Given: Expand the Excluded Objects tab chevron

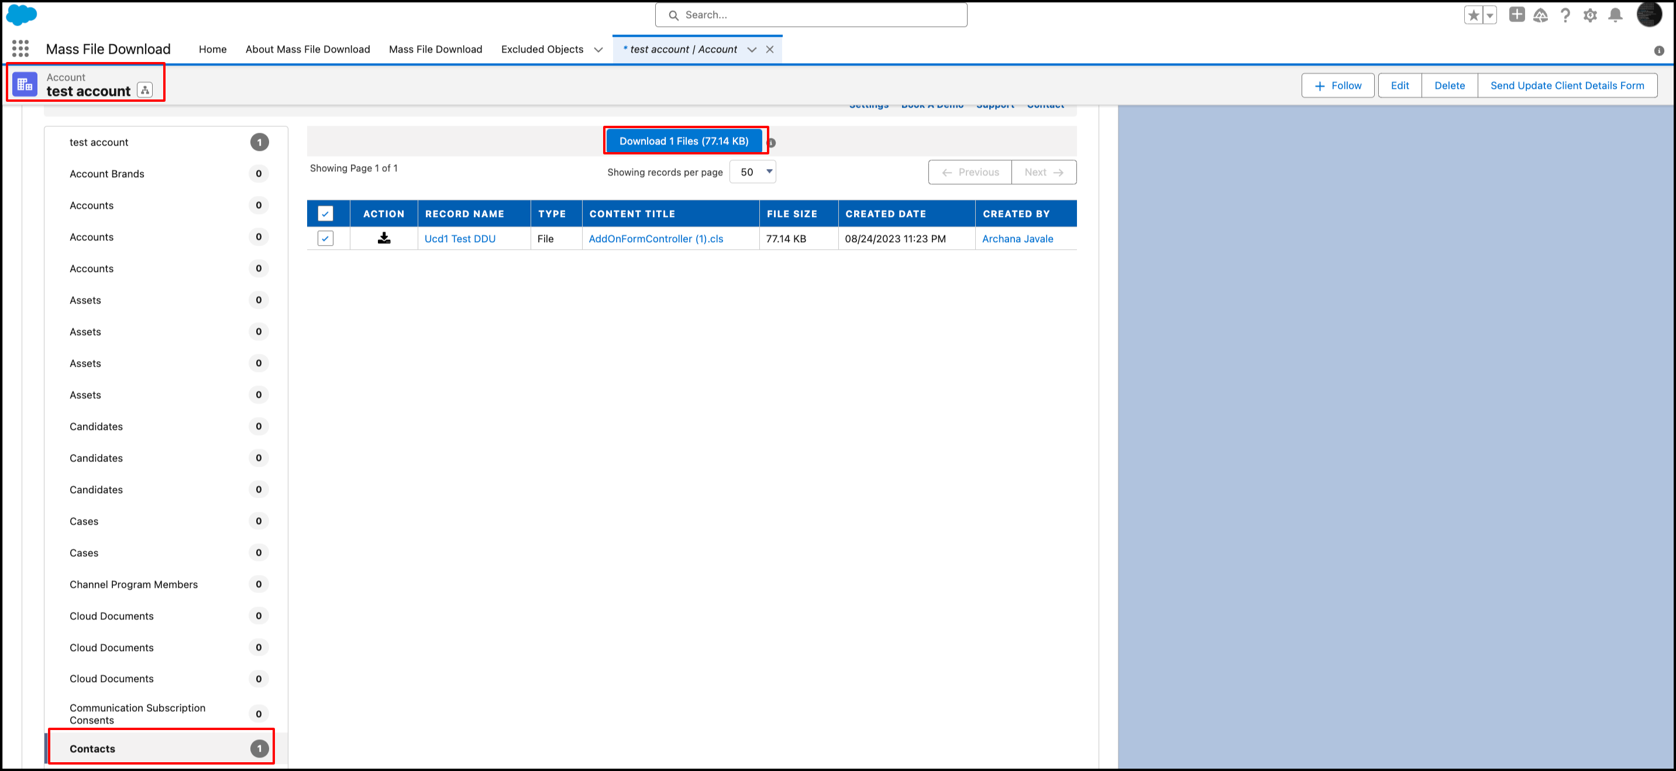Looking at the screenshot, I should pyautogui.click(x=598, y=50).
